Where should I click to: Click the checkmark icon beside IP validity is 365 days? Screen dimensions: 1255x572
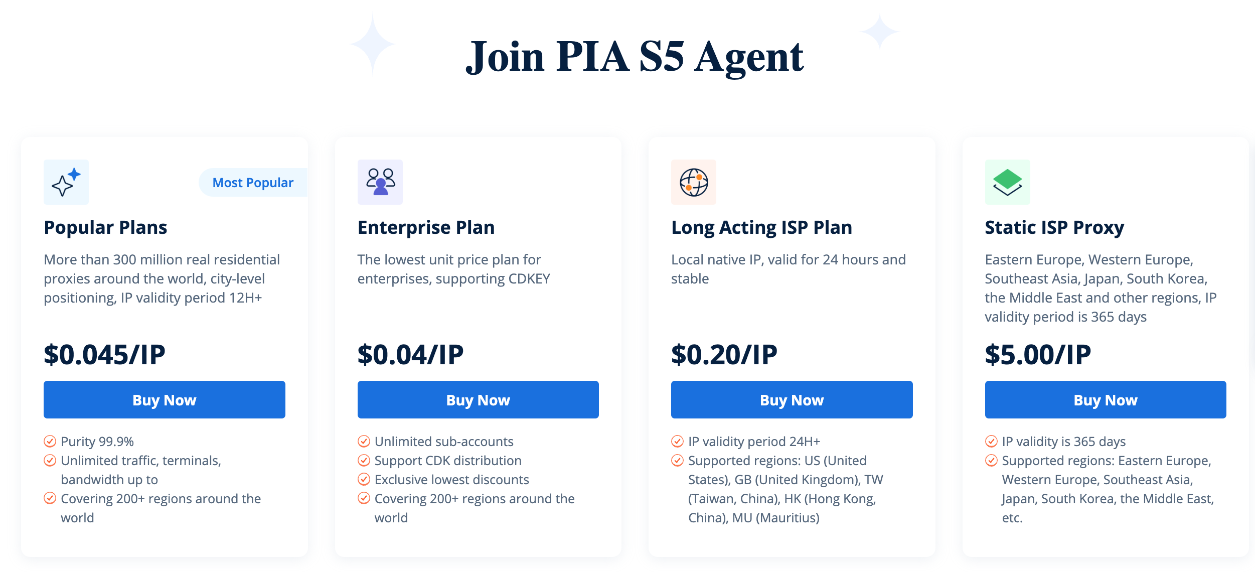pyautogui.click(x=991, y=442)
